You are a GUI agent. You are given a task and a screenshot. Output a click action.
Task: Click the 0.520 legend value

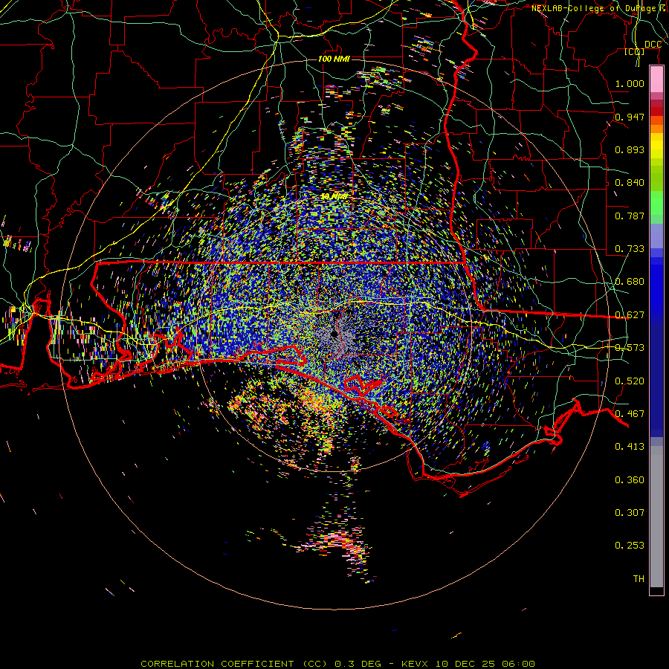pyautogui.click(x=630, y=381)
